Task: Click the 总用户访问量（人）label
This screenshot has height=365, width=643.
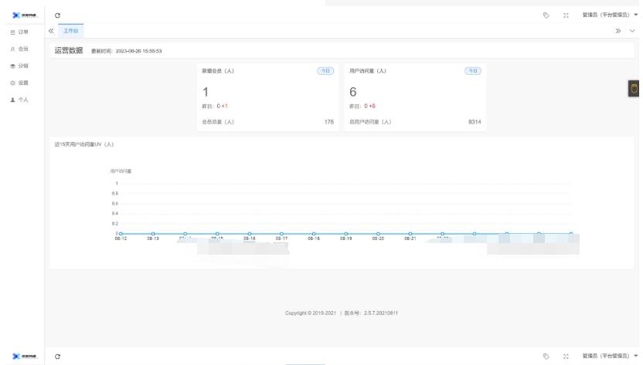Action: [x=370, y=122]
